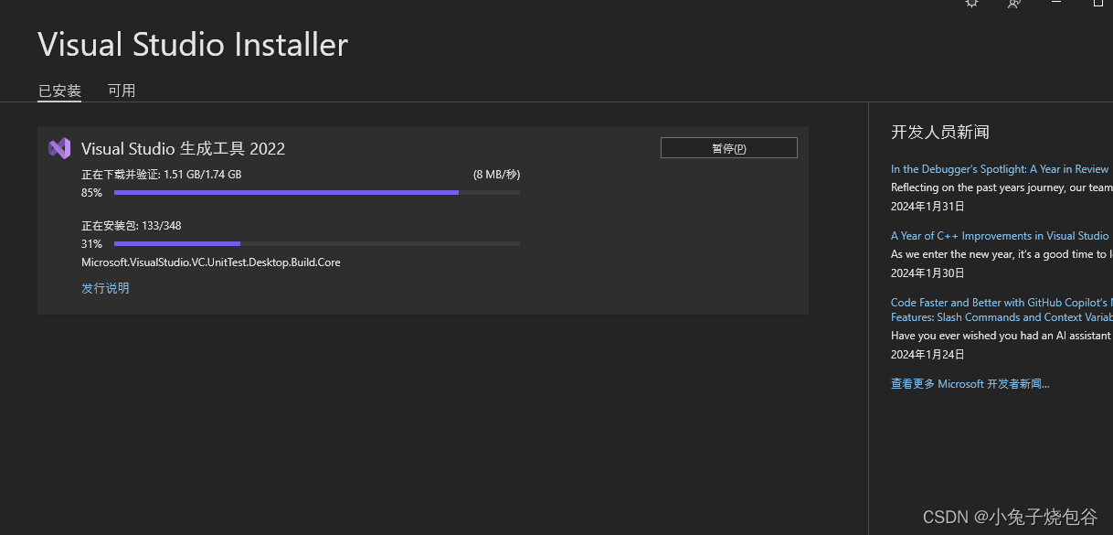Screen dimensions: 1113x535
Task: Click the '31%' percentage label
Action: point(91,244)
